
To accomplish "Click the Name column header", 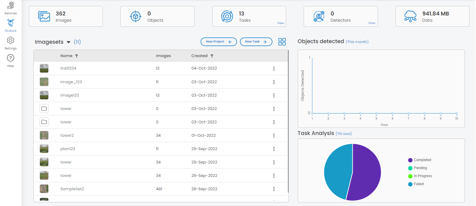I will (x=66, y=56).
